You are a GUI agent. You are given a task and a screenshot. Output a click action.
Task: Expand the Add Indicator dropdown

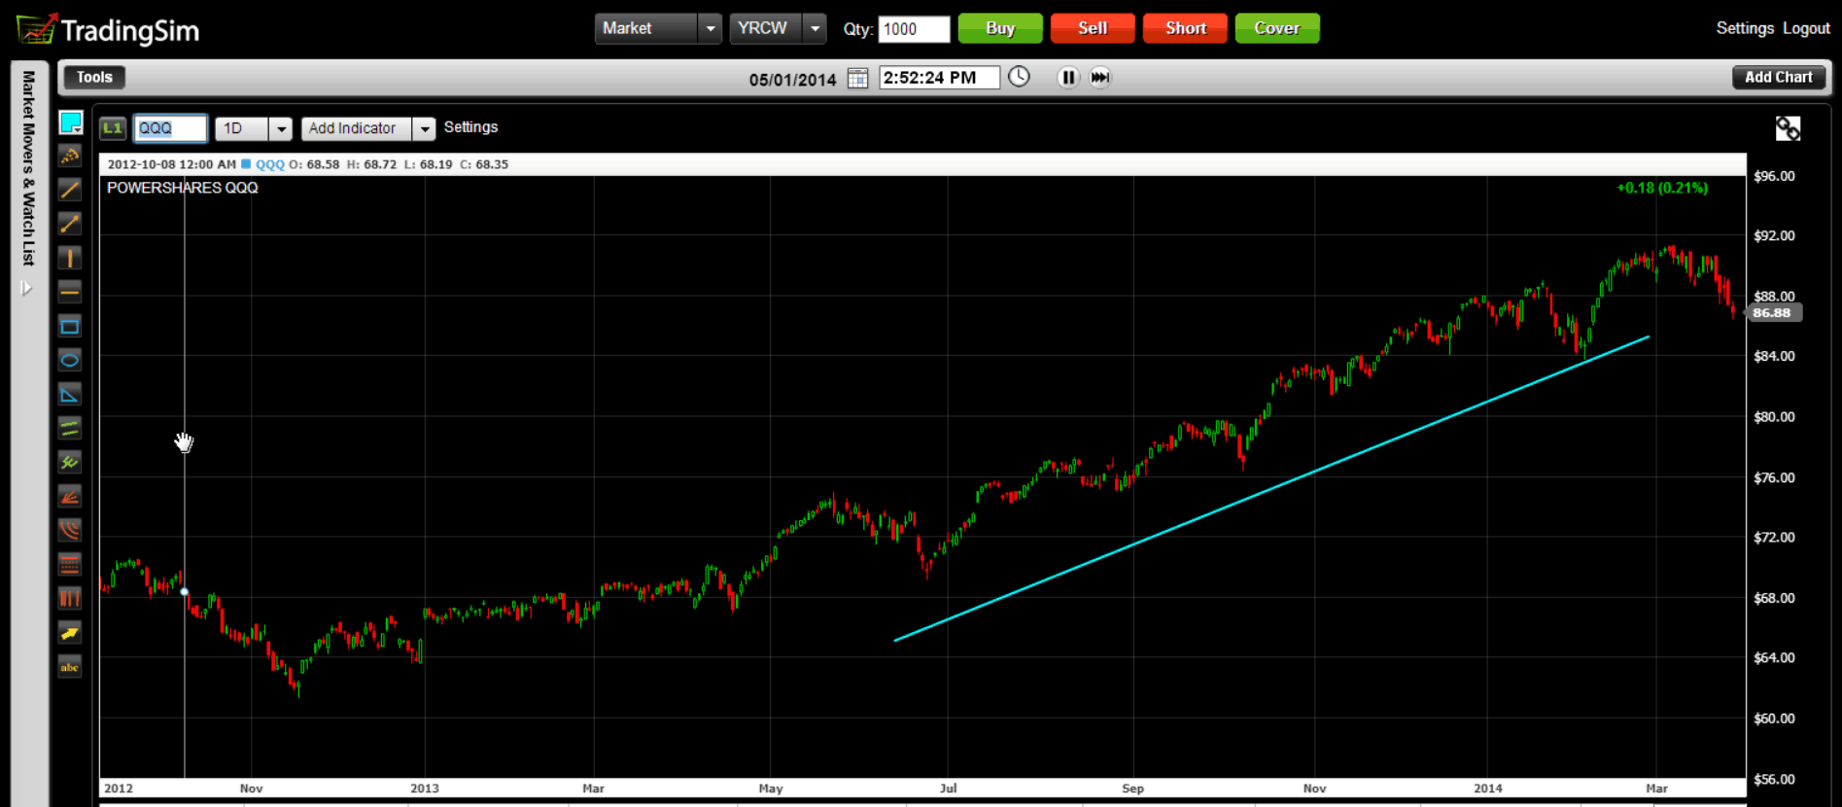(424, 128)
